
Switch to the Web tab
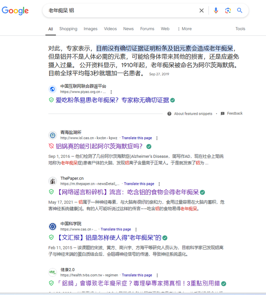coord(165,29)
